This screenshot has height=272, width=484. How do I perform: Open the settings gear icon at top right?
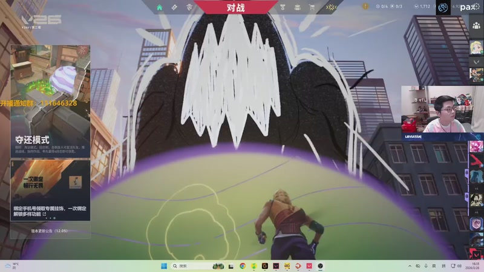[477, 7]
